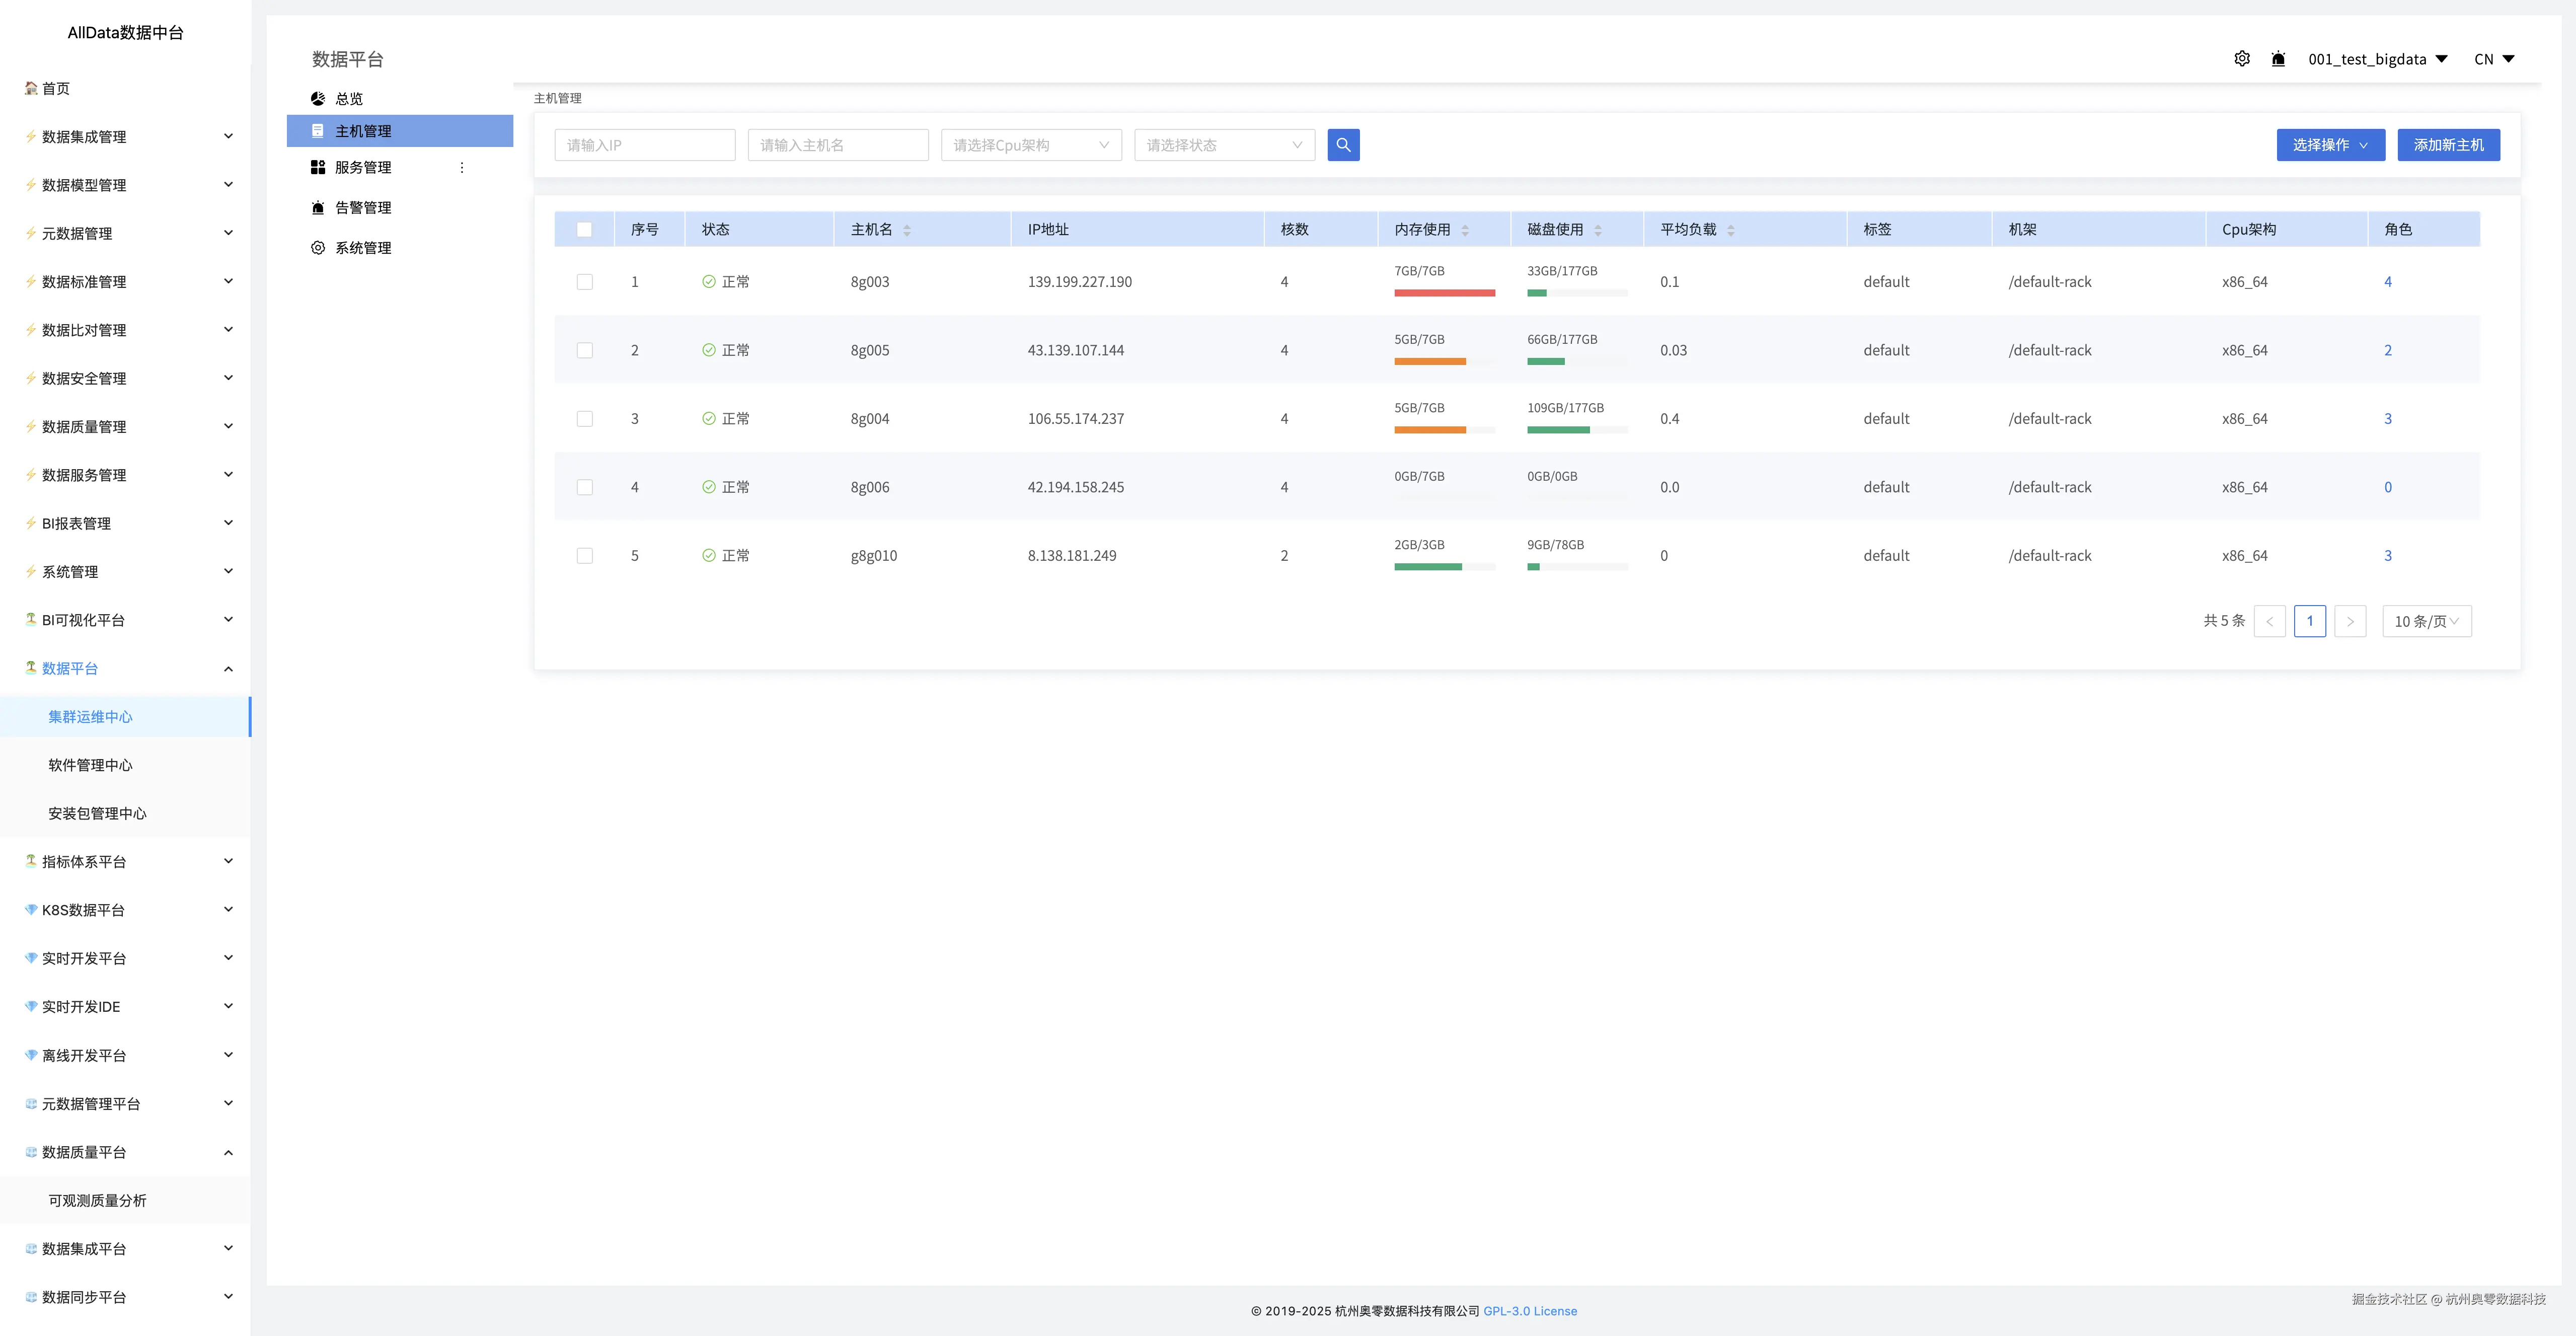Click the 总览 pie chart icon
The width and height of the screenshot is (2576, 1336).
click(x=318, y=99)
